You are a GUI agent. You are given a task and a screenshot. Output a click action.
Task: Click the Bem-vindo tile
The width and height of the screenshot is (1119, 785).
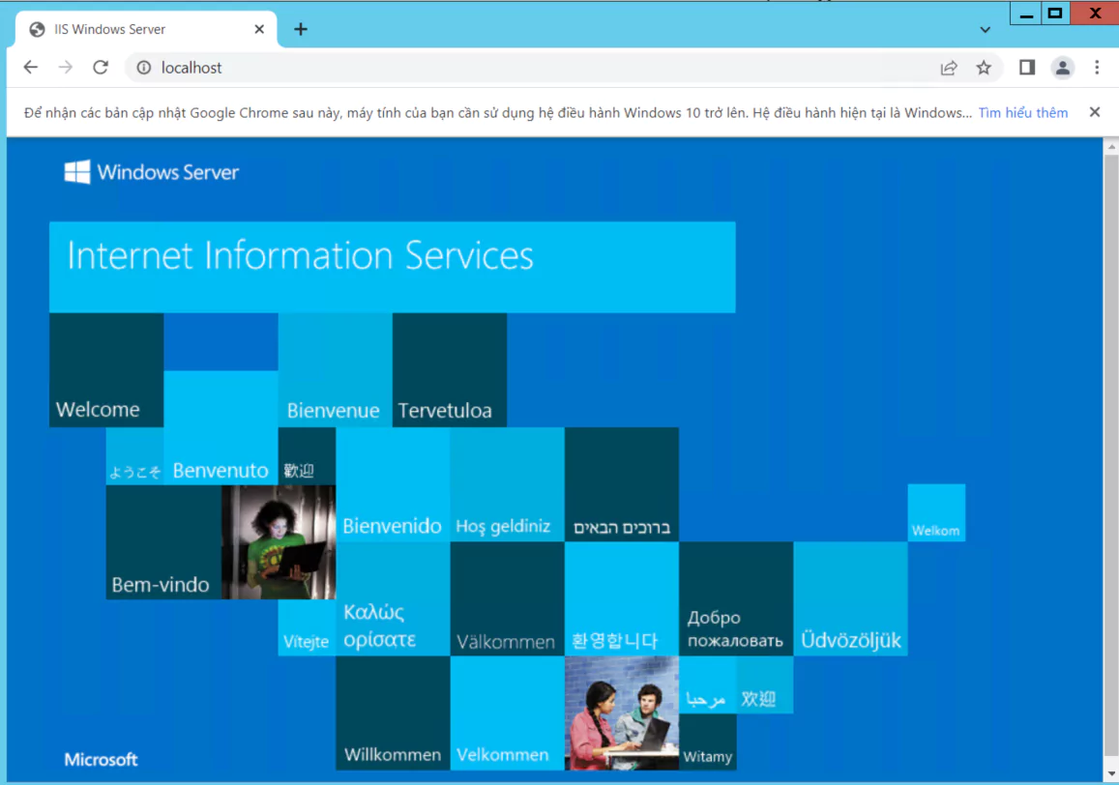tap(163, 541)
